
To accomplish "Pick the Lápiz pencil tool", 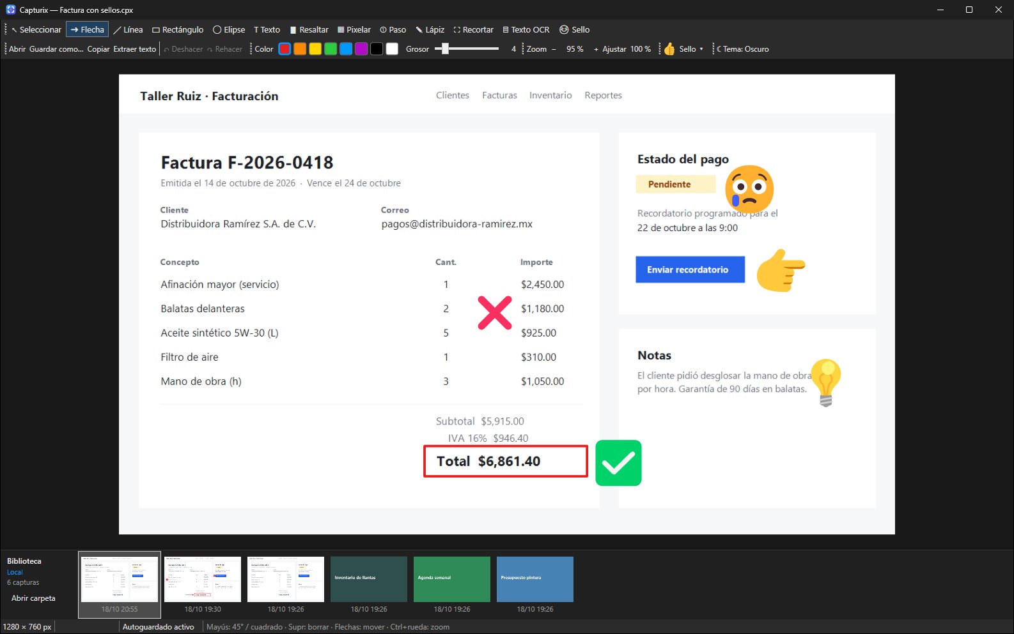I will pyautogui.click(x=430, y=29).
